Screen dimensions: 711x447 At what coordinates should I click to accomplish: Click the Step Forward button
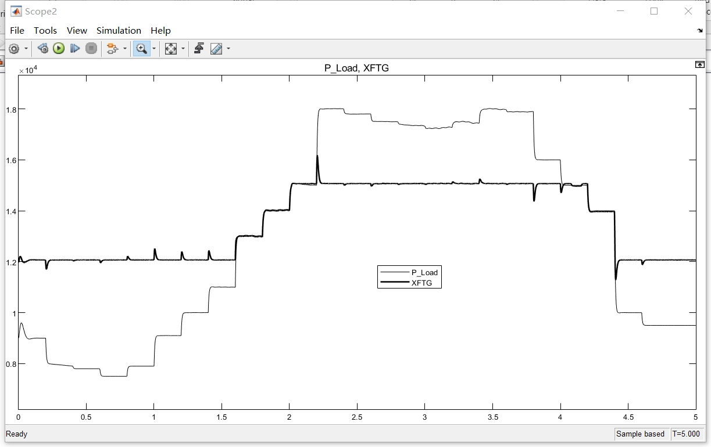click(75, 49)
